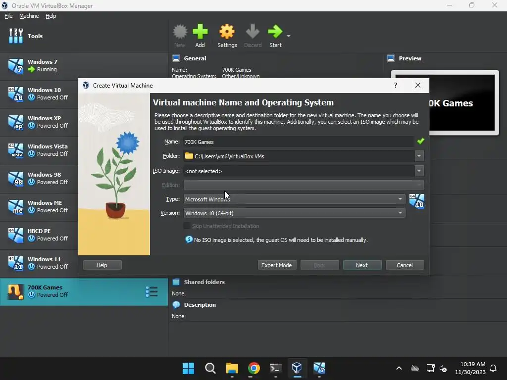Screen dimensions: 507x380
Task: Select the Tools entry icon
Action: 16,36
